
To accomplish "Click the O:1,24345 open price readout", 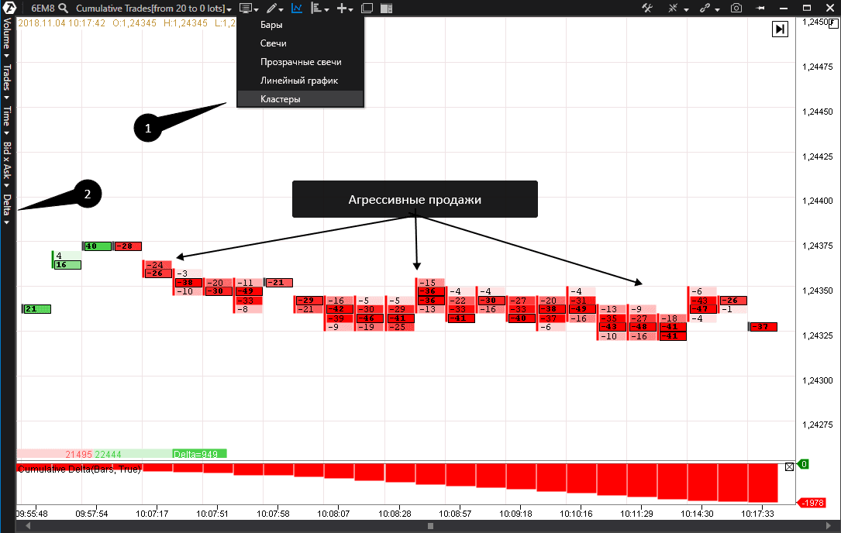I will 135,23.
